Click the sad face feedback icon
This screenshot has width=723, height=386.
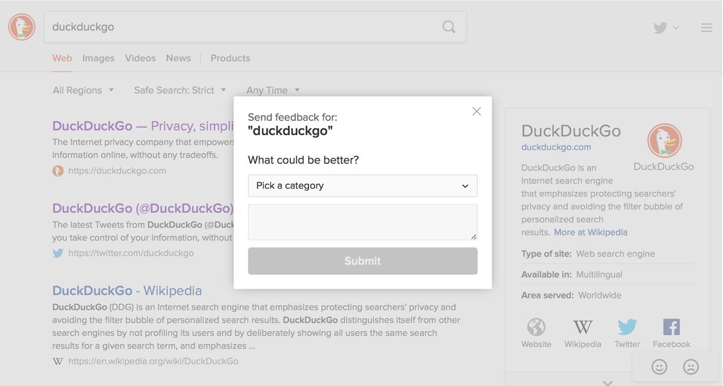[x=690, y=366]
